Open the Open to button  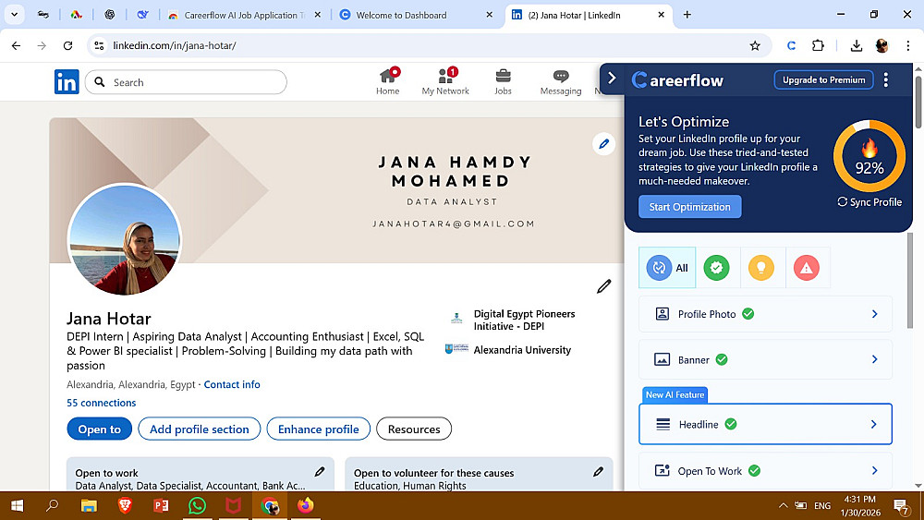(x=99, y=429)
